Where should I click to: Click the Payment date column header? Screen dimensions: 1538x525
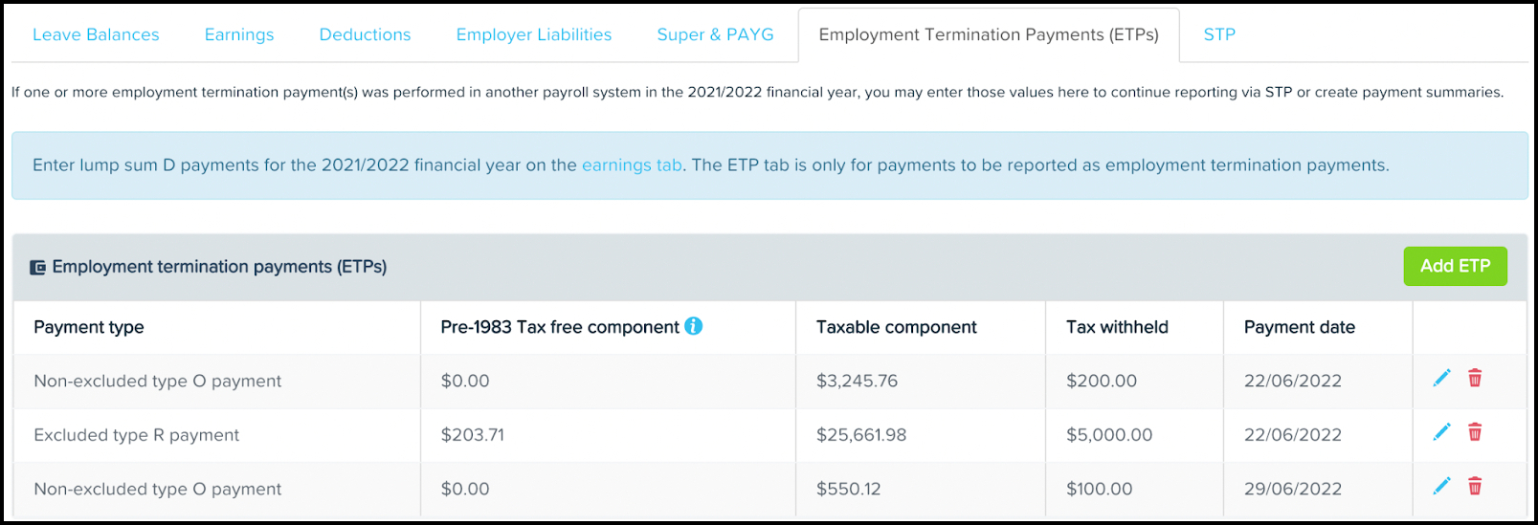tap(1299, 327)
